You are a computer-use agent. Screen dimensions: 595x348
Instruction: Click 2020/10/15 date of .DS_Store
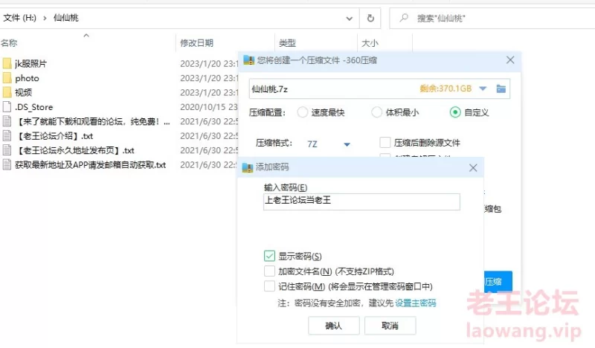click(209, 107)
